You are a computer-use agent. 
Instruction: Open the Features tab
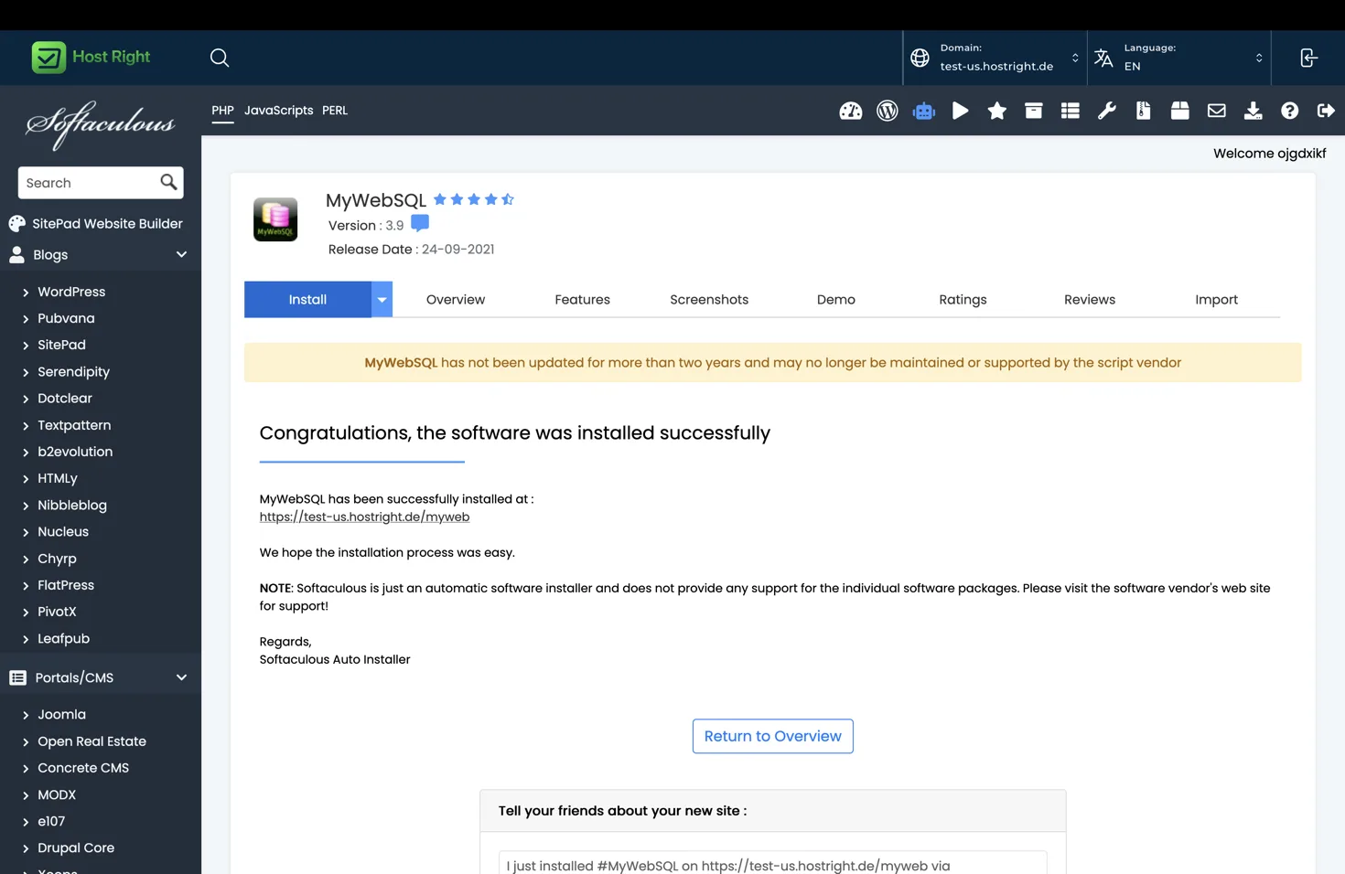pos(582,300)
